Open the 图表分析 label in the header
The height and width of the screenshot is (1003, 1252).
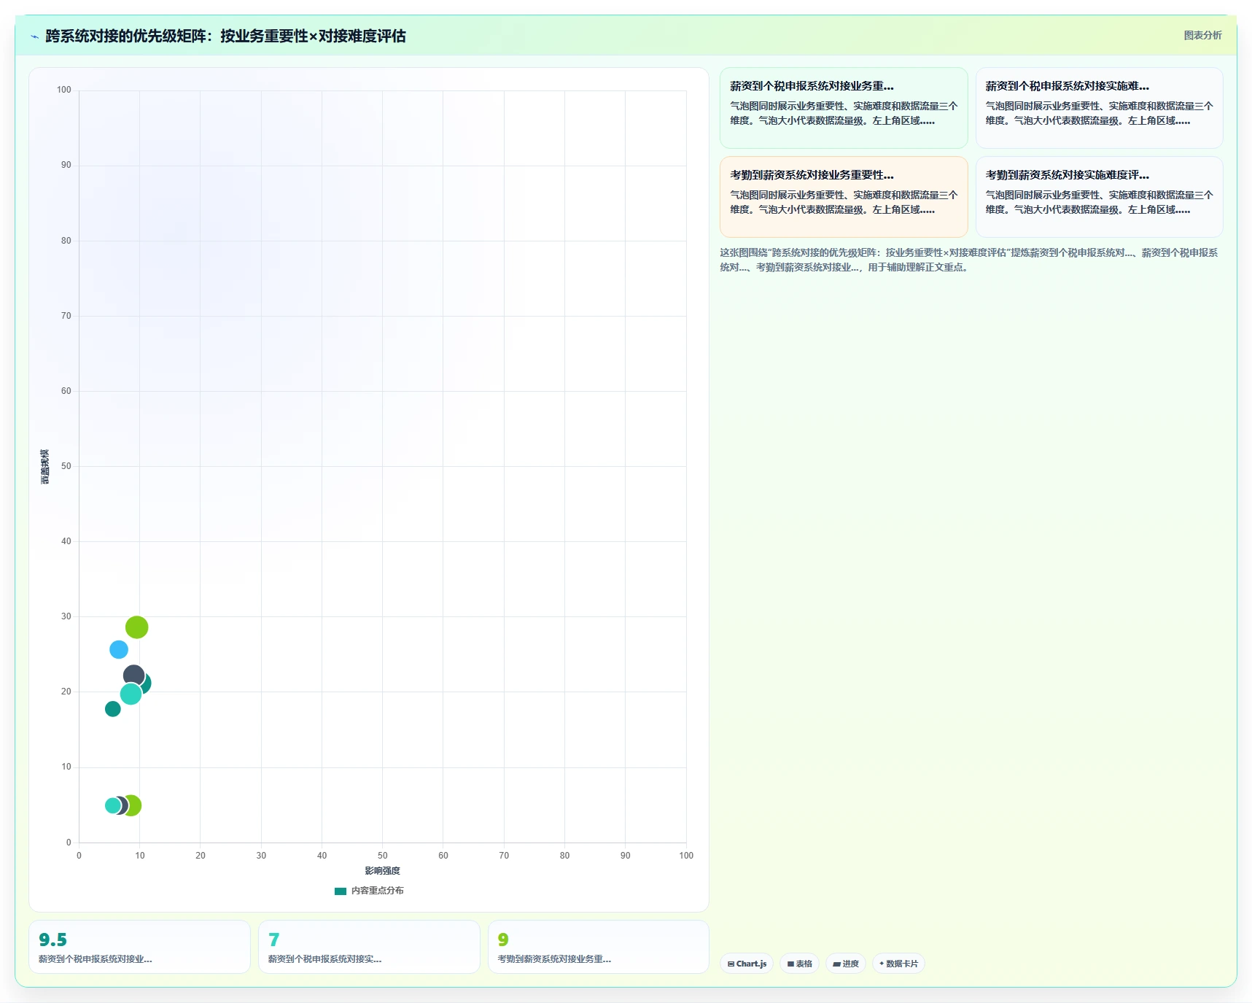pos(1202,35)
